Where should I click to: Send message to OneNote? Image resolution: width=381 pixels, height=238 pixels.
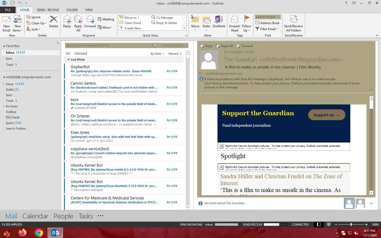tap(219, 22)
